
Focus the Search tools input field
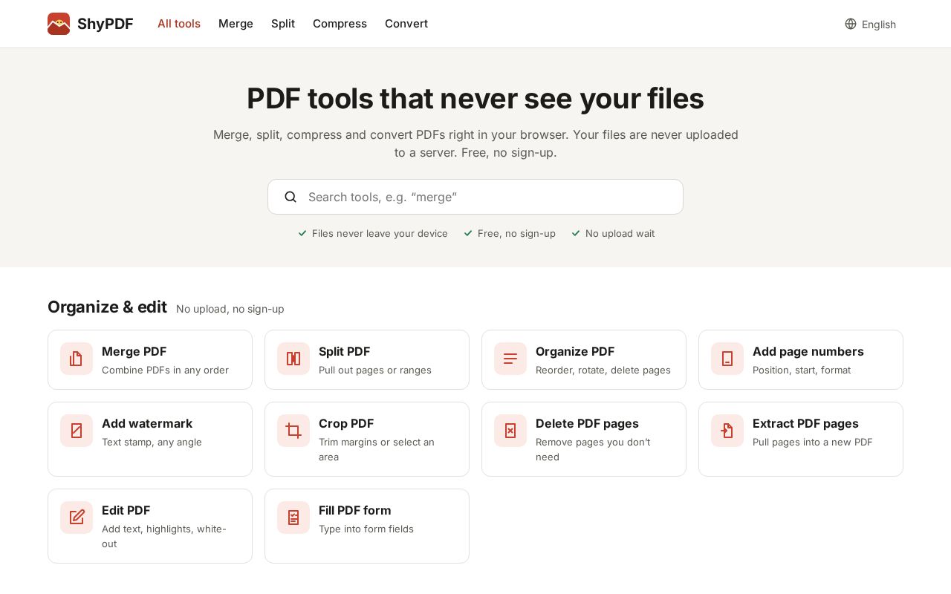click(x=475, y=197)
